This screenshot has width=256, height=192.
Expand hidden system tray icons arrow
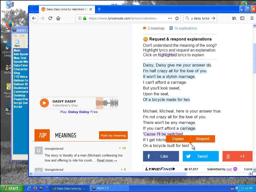click(x=237, y=188)
